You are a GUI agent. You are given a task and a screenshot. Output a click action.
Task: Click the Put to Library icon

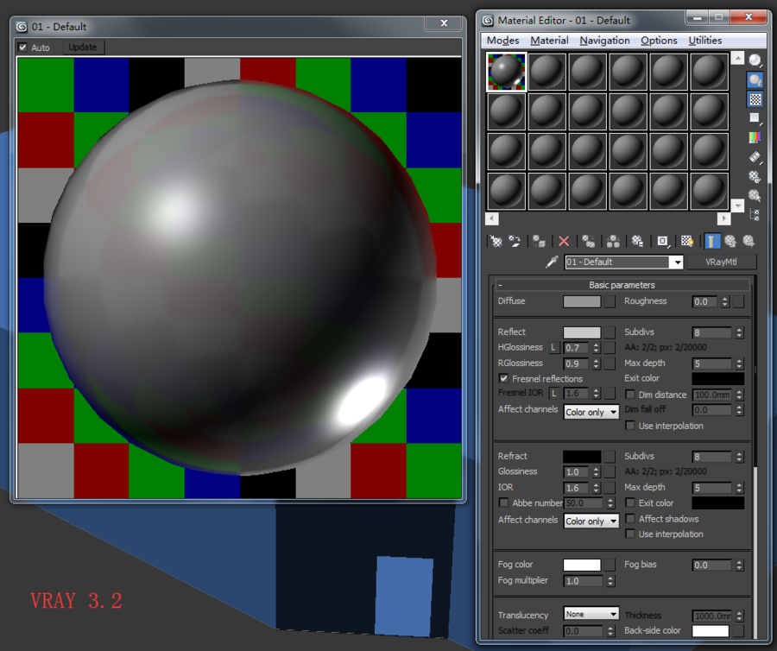637,241
